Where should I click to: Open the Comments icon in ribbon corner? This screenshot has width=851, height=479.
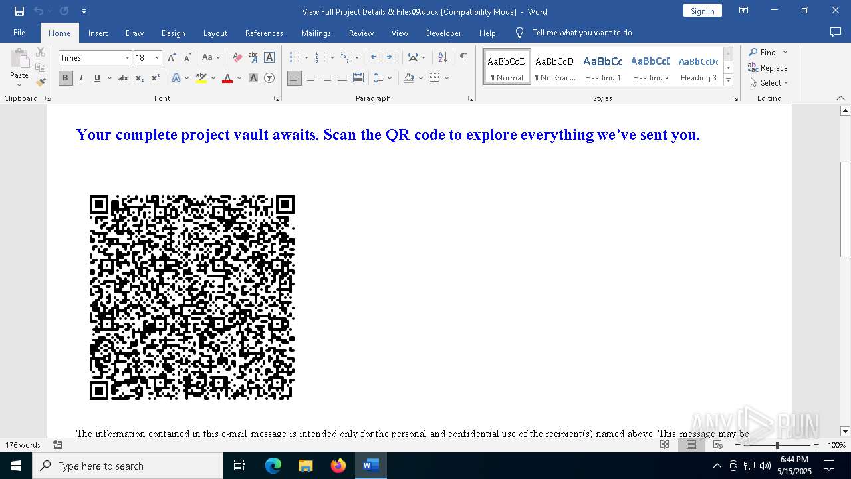(836, 32)
